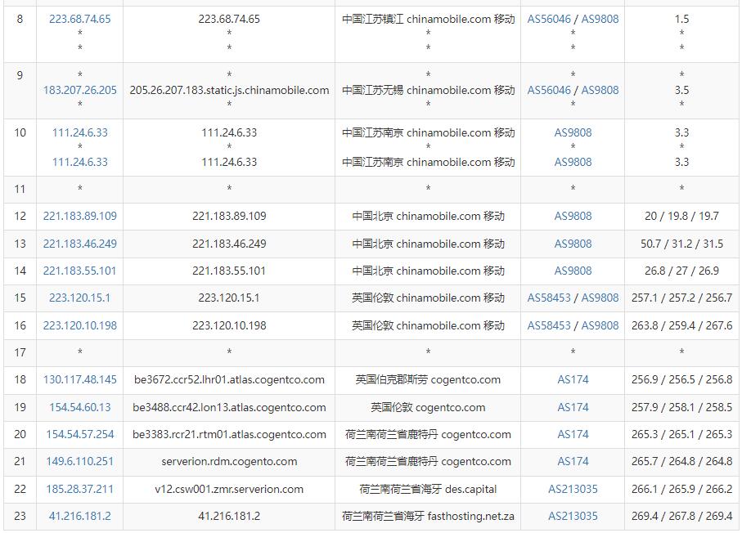Click AS58453 link in hop 15 row
Image resolution: width=742 pixels, height=533 pixels.
point(549,298)
